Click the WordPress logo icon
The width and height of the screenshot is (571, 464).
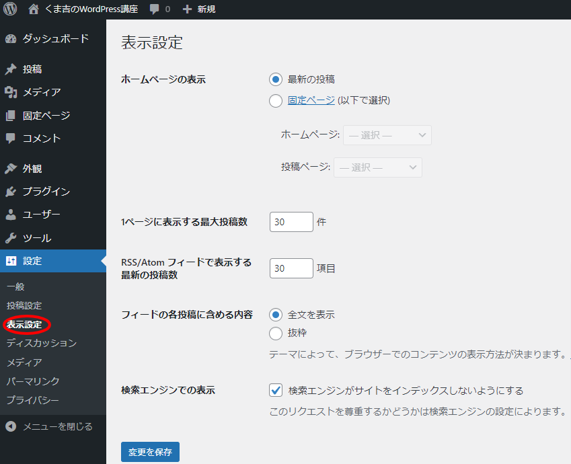tap(10, 9)
